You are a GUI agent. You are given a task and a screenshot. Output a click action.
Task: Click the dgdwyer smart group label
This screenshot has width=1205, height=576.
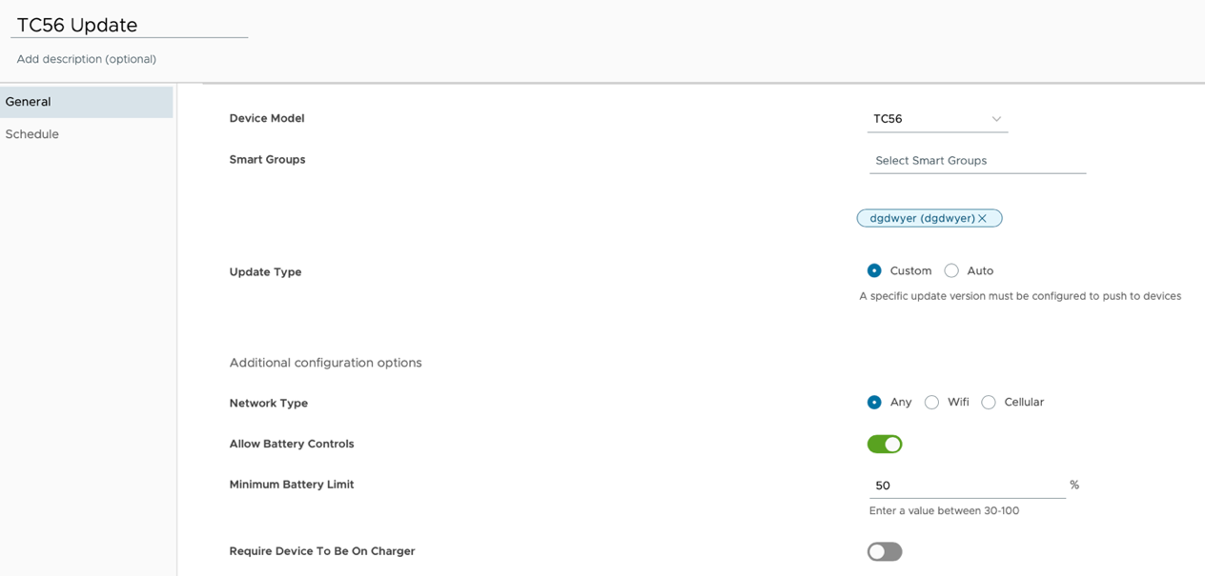[x=922, y=218]
